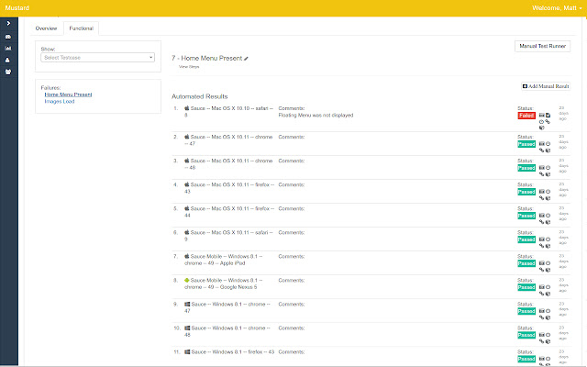Click the clock icon in row 10, Windows chrome 48
587x367 pixels.
(548, 335)
